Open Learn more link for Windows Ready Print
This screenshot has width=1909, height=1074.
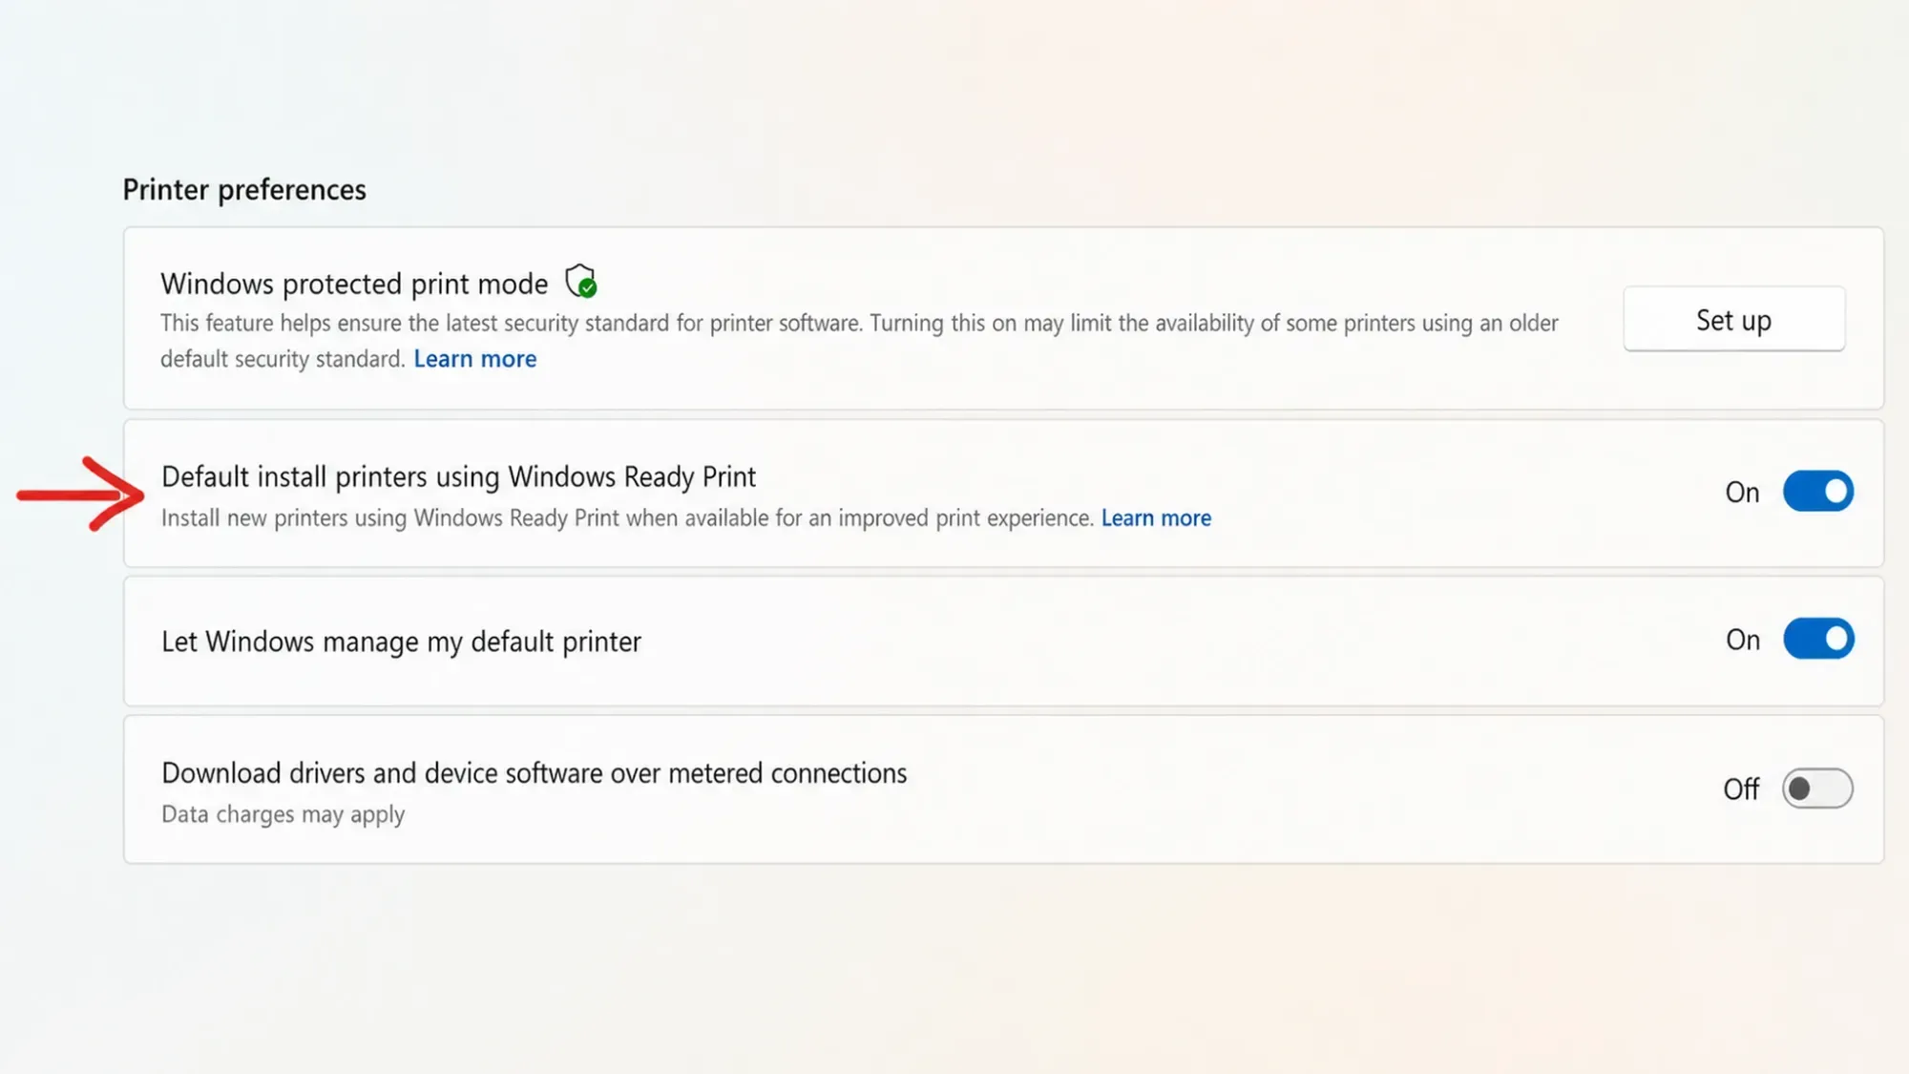pos(1156,517)
